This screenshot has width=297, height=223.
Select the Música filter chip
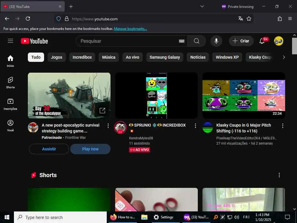click(x=109, y=57)
